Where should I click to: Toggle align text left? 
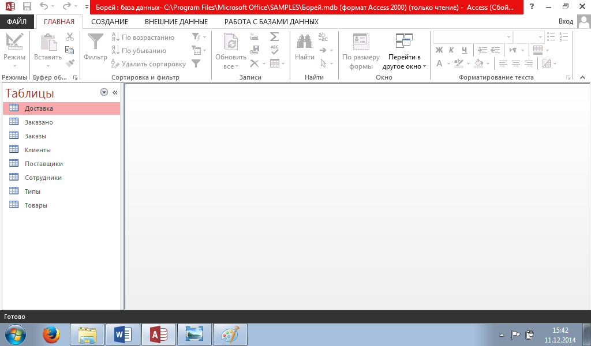click(x=503, y=63)
